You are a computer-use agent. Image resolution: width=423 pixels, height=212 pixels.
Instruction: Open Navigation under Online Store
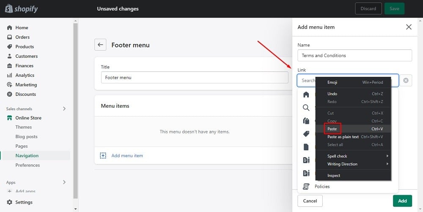point(27,156)
